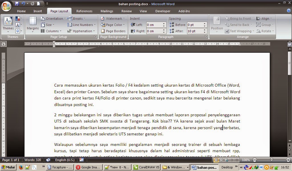
Task: Open Theme Colors options
Action: click(x=19, y=19)
